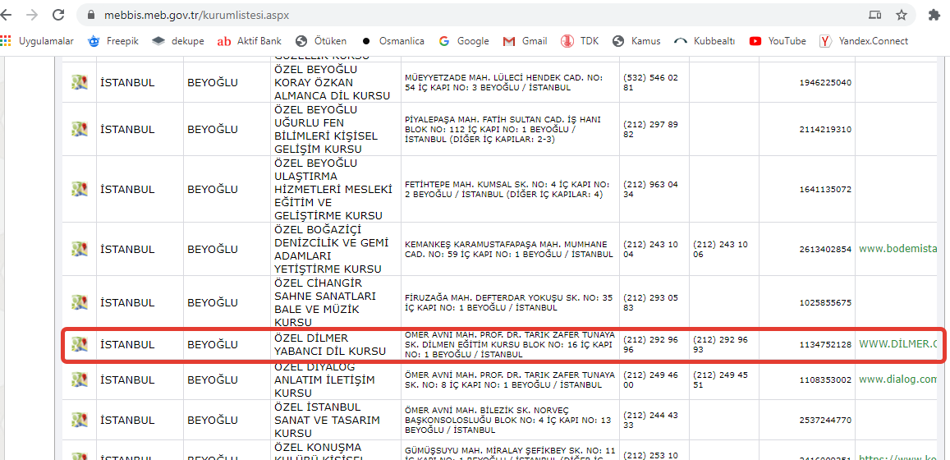Click map icon for İstanbul Sanat ve Tasarım row
This screenshot has width=950, height=460.
80,420
